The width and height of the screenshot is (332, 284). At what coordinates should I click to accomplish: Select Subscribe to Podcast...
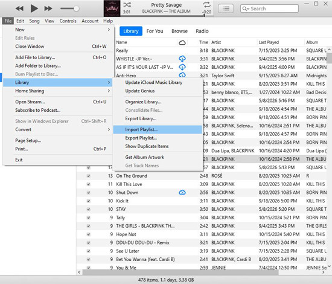pyautogui.click(x=57, y=110)
